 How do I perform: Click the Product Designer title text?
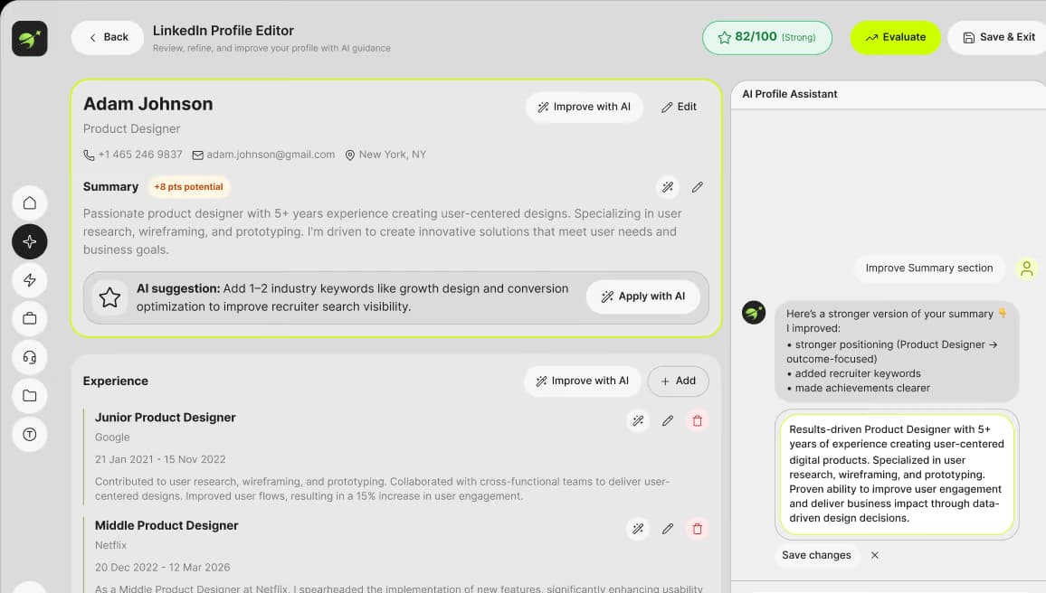point(131,128)
